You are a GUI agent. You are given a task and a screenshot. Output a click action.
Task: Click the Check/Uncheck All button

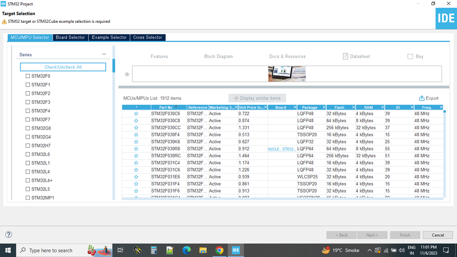coord(63,67)
